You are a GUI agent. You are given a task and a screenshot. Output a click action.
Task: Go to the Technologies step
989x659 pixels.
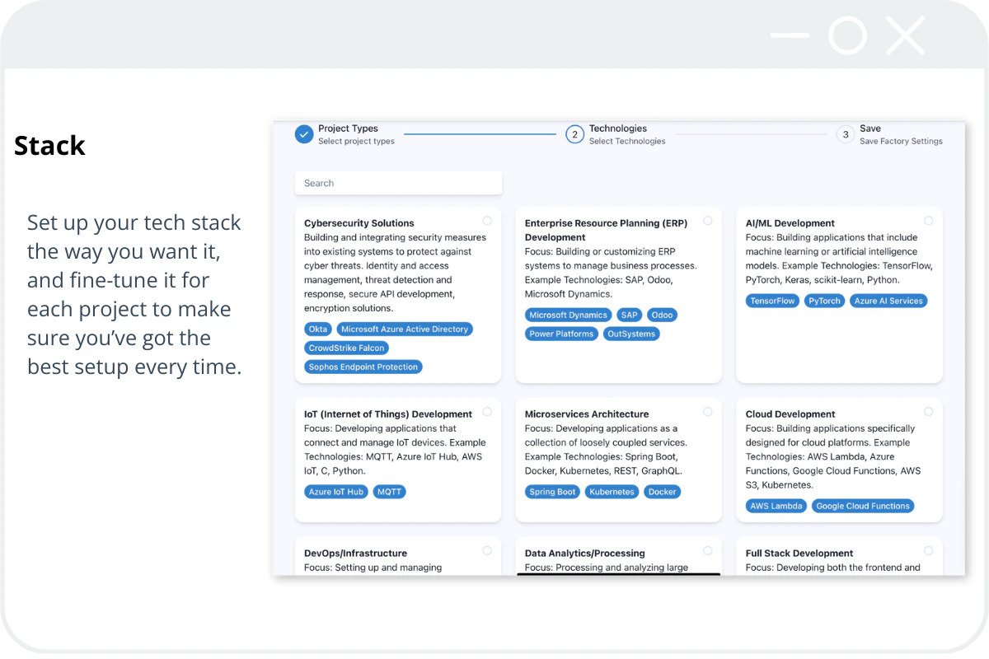pyautogui.click(x=574, y=134)
